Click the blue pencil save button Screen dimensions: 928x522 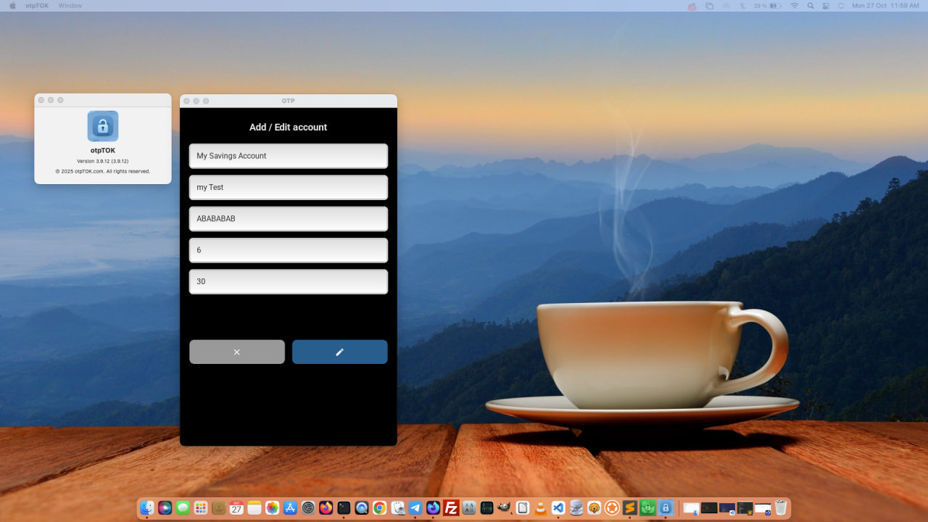pyautogui.click(x=339, y=352)
